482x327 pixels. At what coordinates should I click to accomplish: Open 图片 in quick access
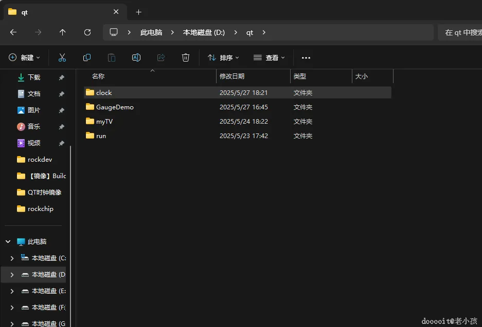point(34,110)
